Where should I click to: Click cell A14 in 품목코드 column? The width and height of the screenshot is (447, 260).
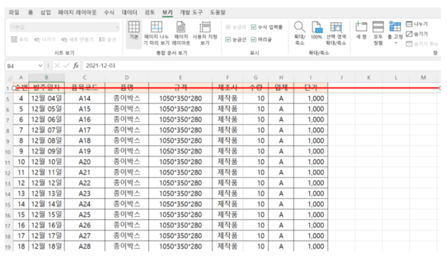85,99
